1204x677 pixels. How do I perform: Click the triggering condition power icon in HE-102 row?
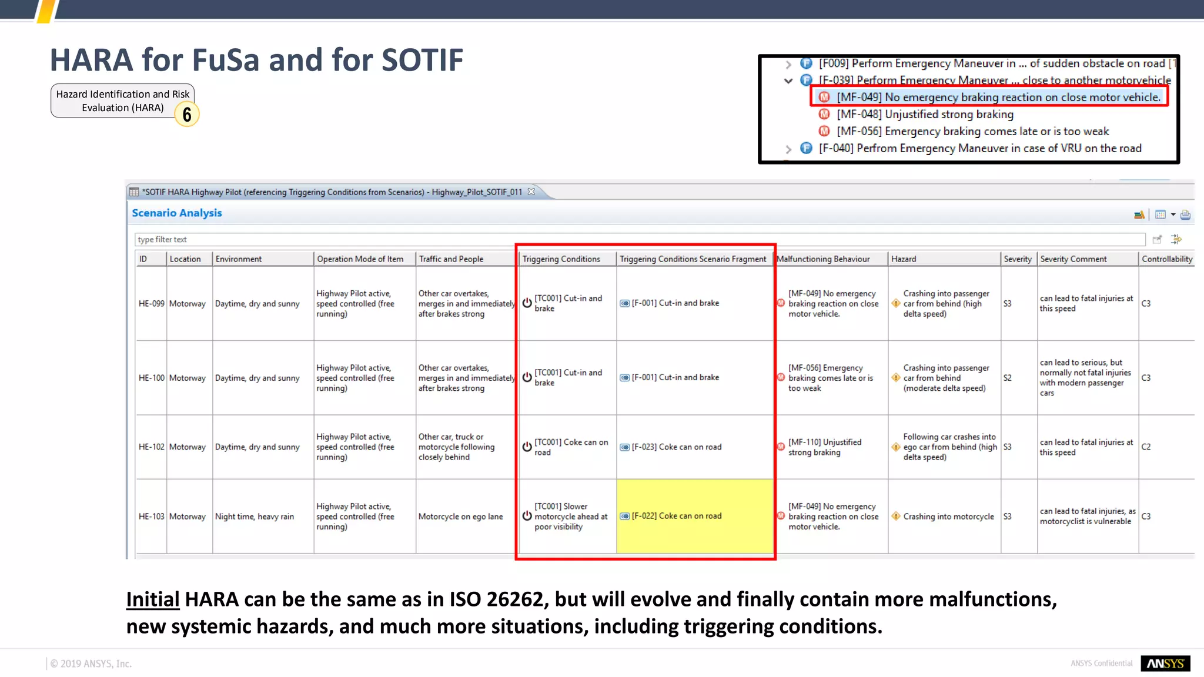[527, 447]
